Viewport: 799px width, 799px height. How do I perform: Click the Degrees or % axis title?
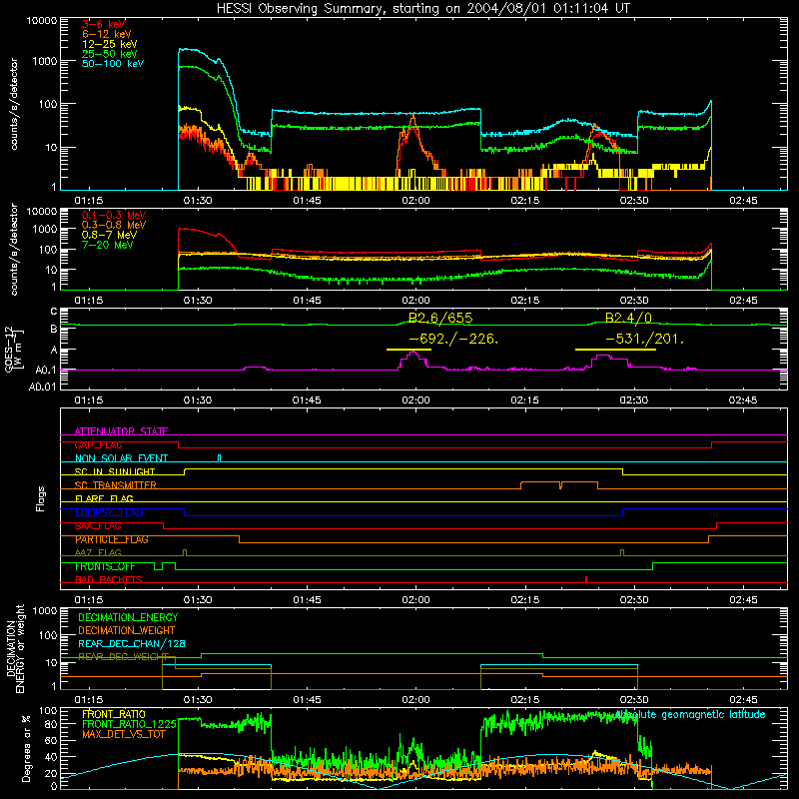click(x=26, y=748)
